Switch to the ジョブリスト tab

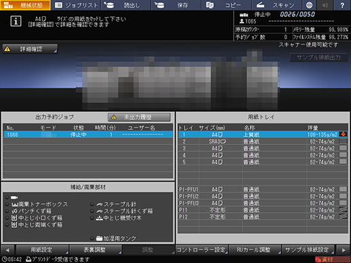(76, 5)
